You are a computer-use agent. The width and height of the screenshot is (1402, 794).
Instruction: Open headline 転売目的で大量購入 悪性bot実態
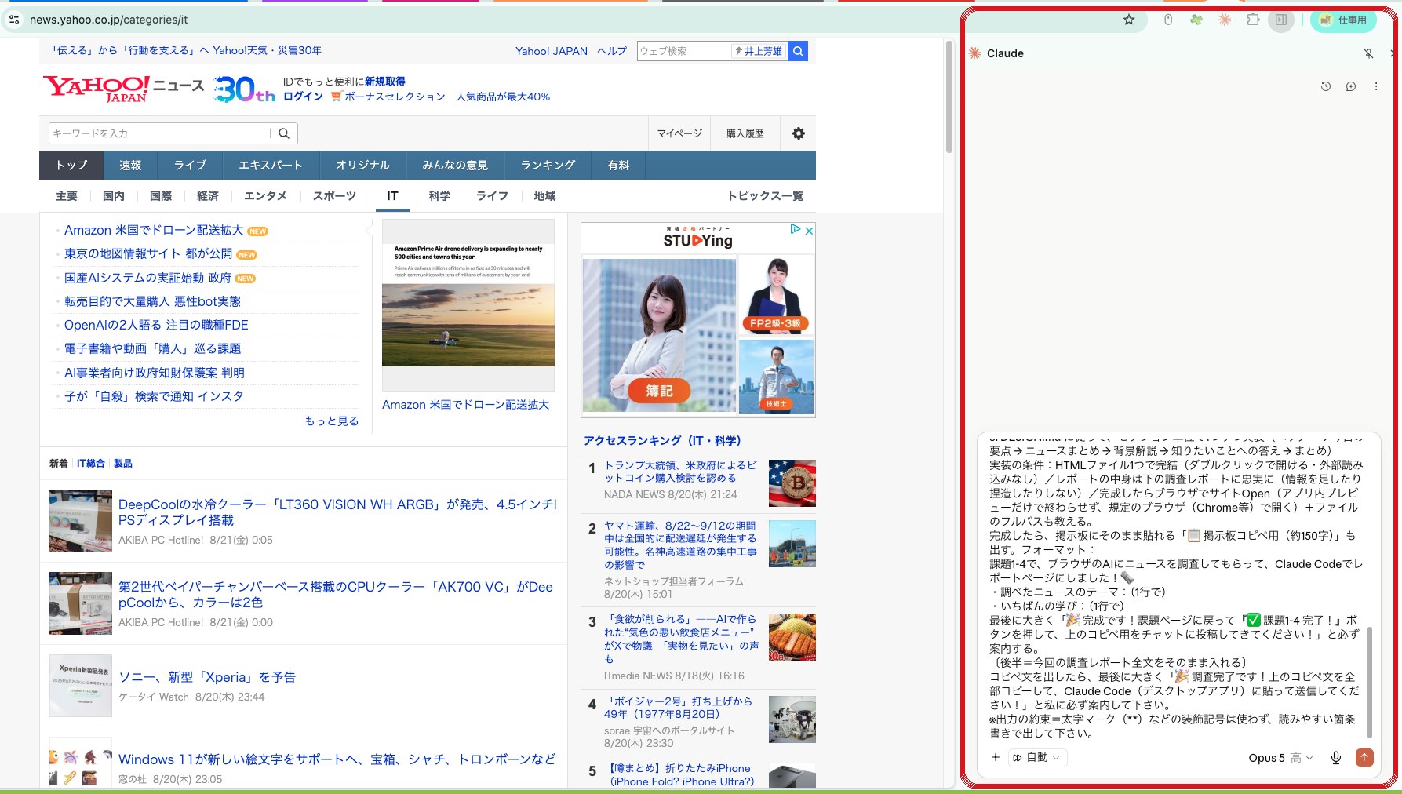click(152, 301)
